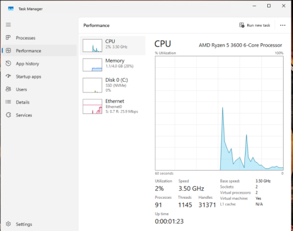
Task: Click the App history clock icon
Action: 8,64
